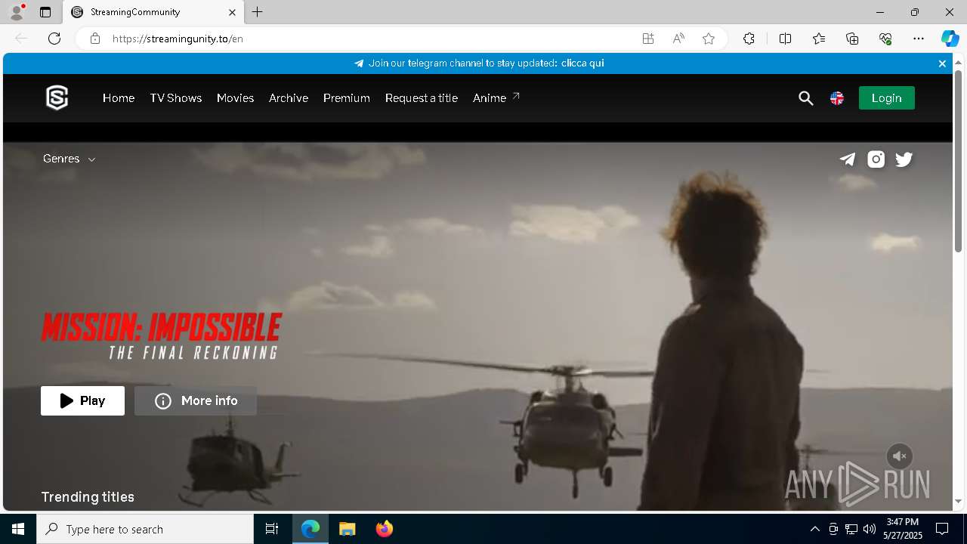Click the green Login button
The image size is (967, 544).
[886, 98]
